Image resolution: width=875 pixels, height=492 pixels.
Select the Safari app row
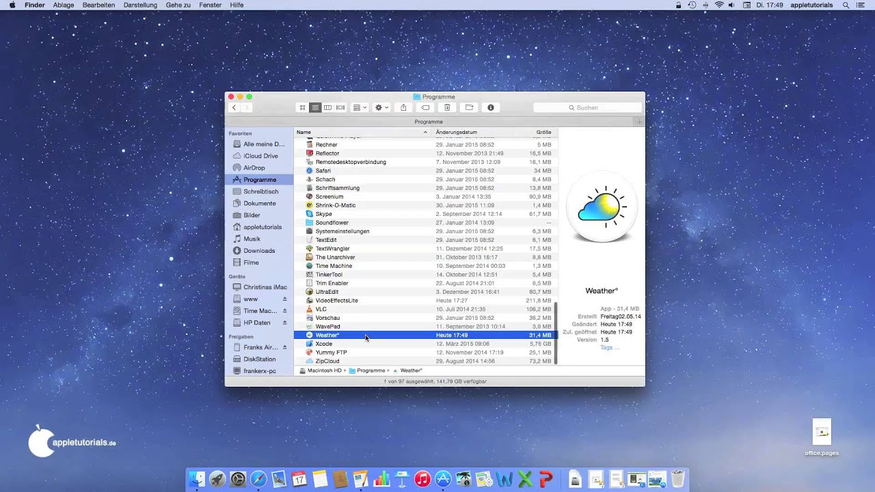[x=426, y=171]
